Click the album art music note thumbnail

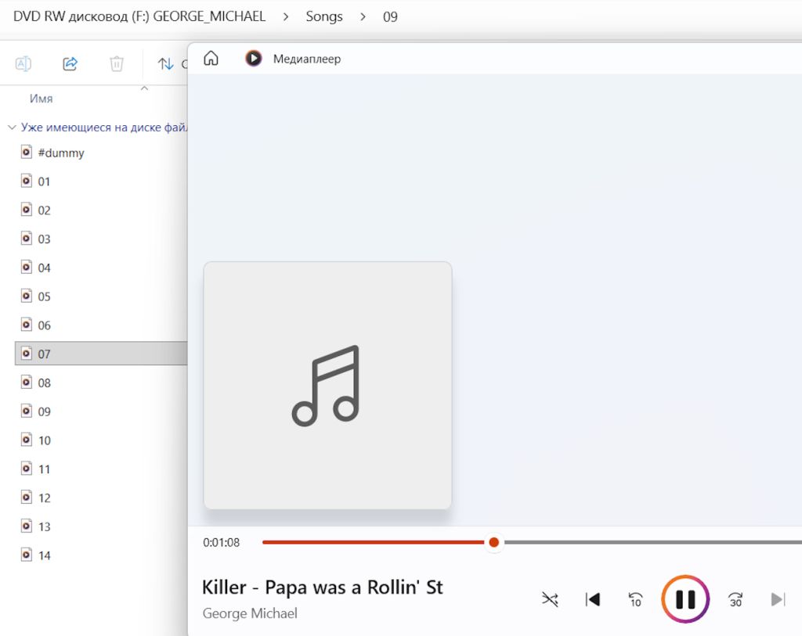[327, 385]
